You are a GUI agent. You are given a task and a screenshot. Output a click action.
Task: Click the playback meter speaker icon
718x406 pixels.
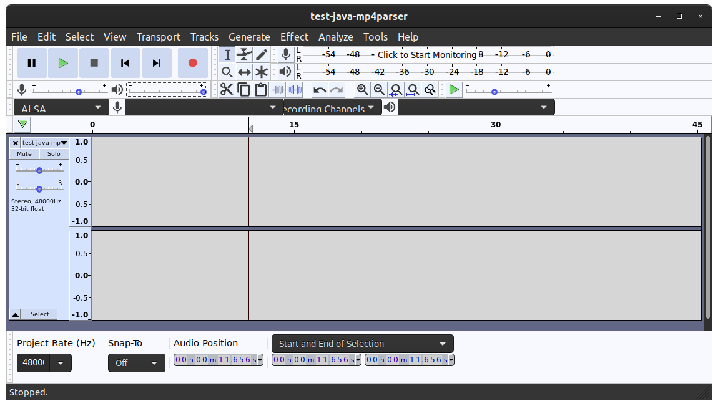coord(286,72)
